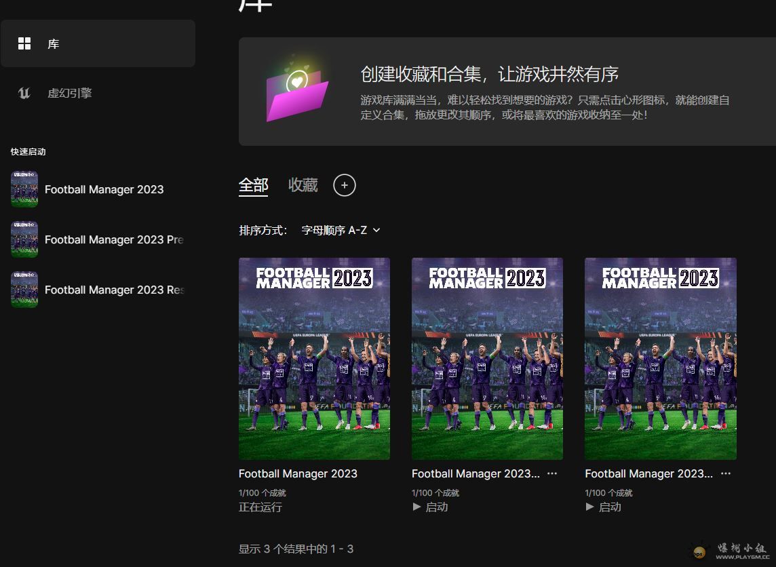The image size is (776, 567).
Task: Click 正在运行 status under the first game
Action: pos(260,507)
